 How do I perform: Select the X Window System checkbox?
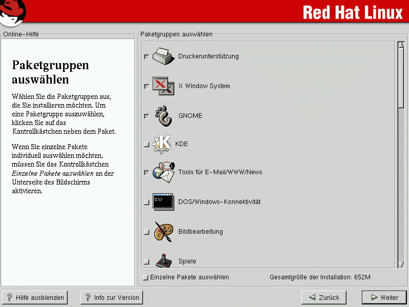pyautogui.click(x=147, y=87)
